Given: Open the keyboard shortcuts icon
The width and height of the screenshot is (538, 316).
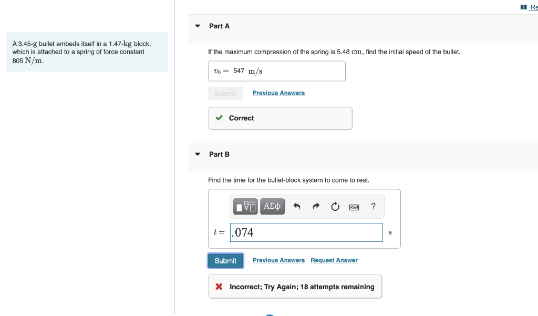Looking at the screenshot, I should pos(354,207).
